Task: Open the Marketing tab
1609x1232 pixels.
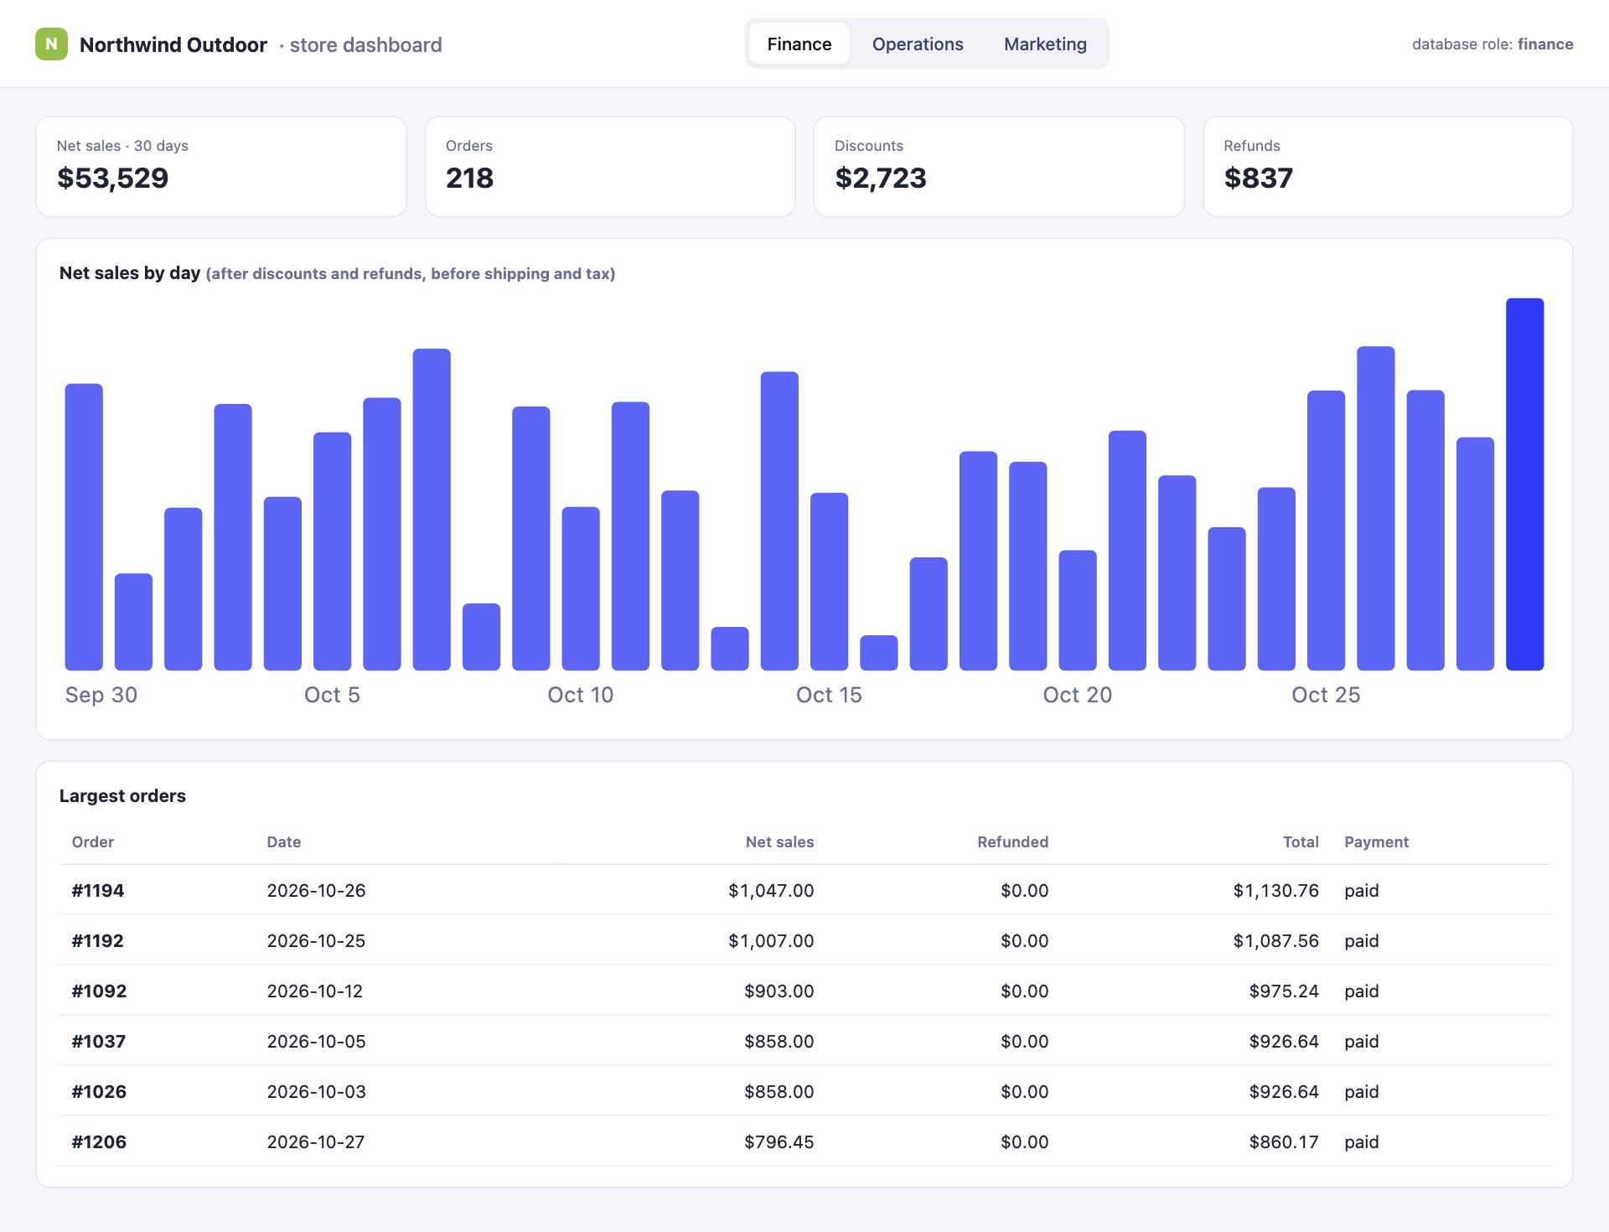Action: coord(1045,44)
